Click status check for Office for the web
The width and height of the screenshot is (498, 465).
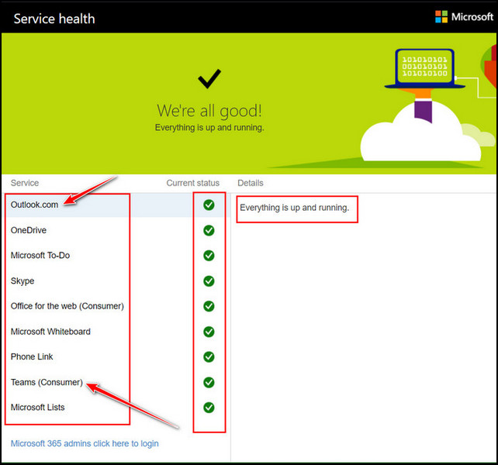pos(209,306)
